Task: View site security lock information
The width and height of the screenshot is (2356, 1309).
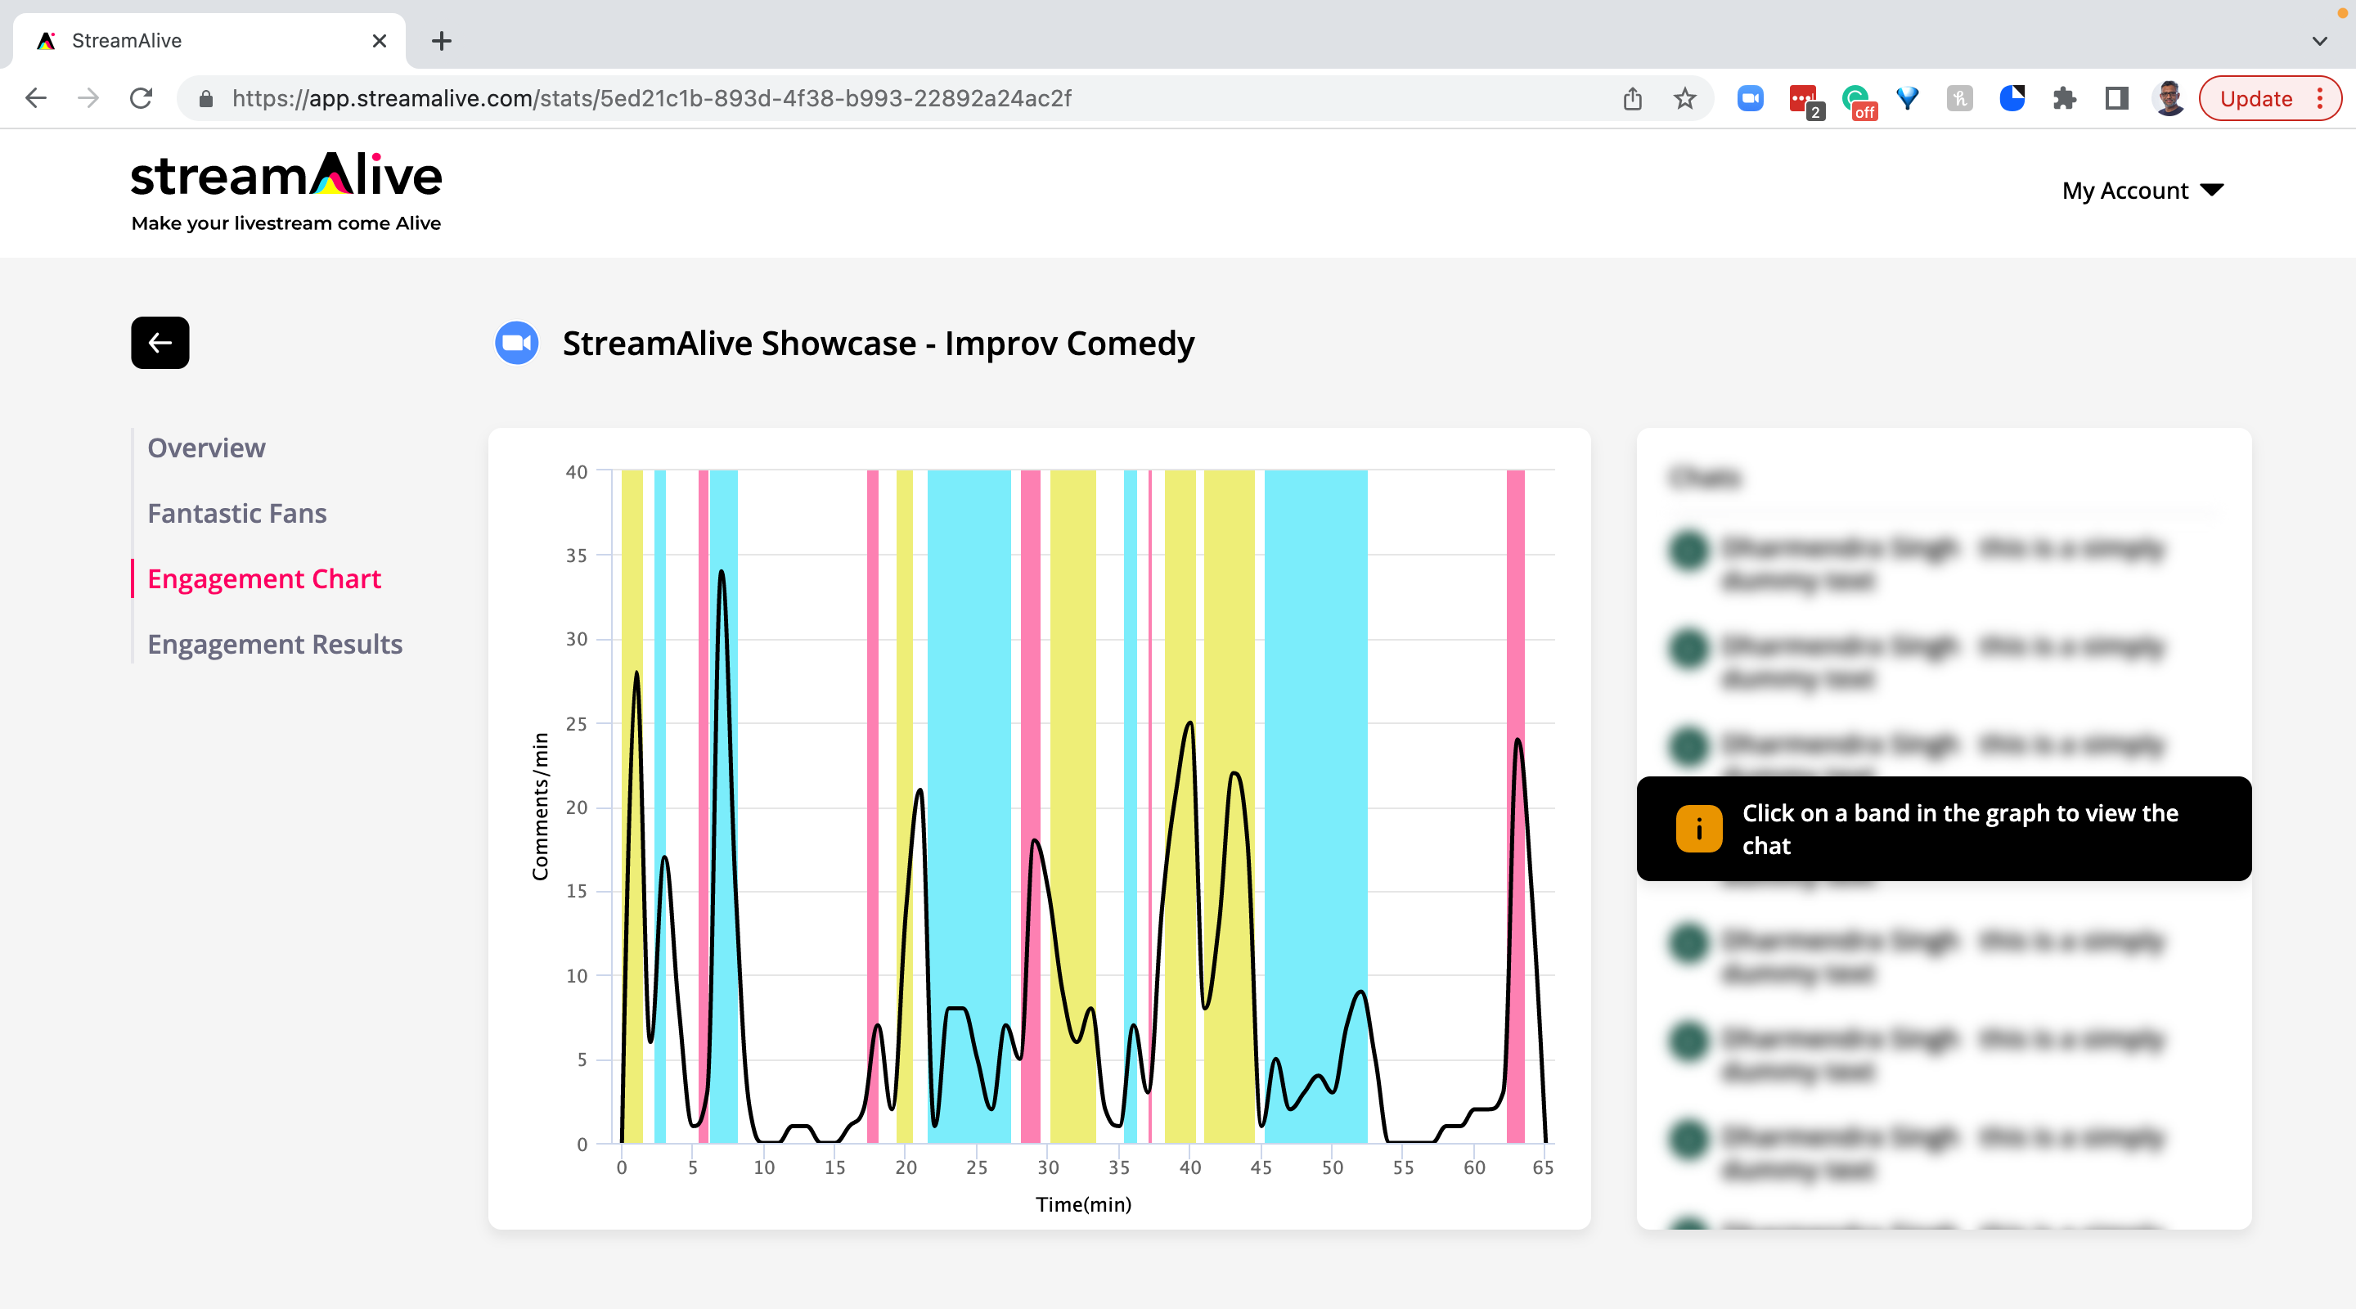Action: coord(206,99)
